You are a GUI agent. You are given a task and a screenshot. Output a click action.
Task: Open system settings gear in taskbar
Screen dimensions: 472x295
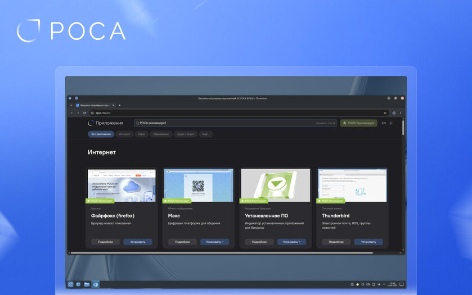[x=78, y=284]
